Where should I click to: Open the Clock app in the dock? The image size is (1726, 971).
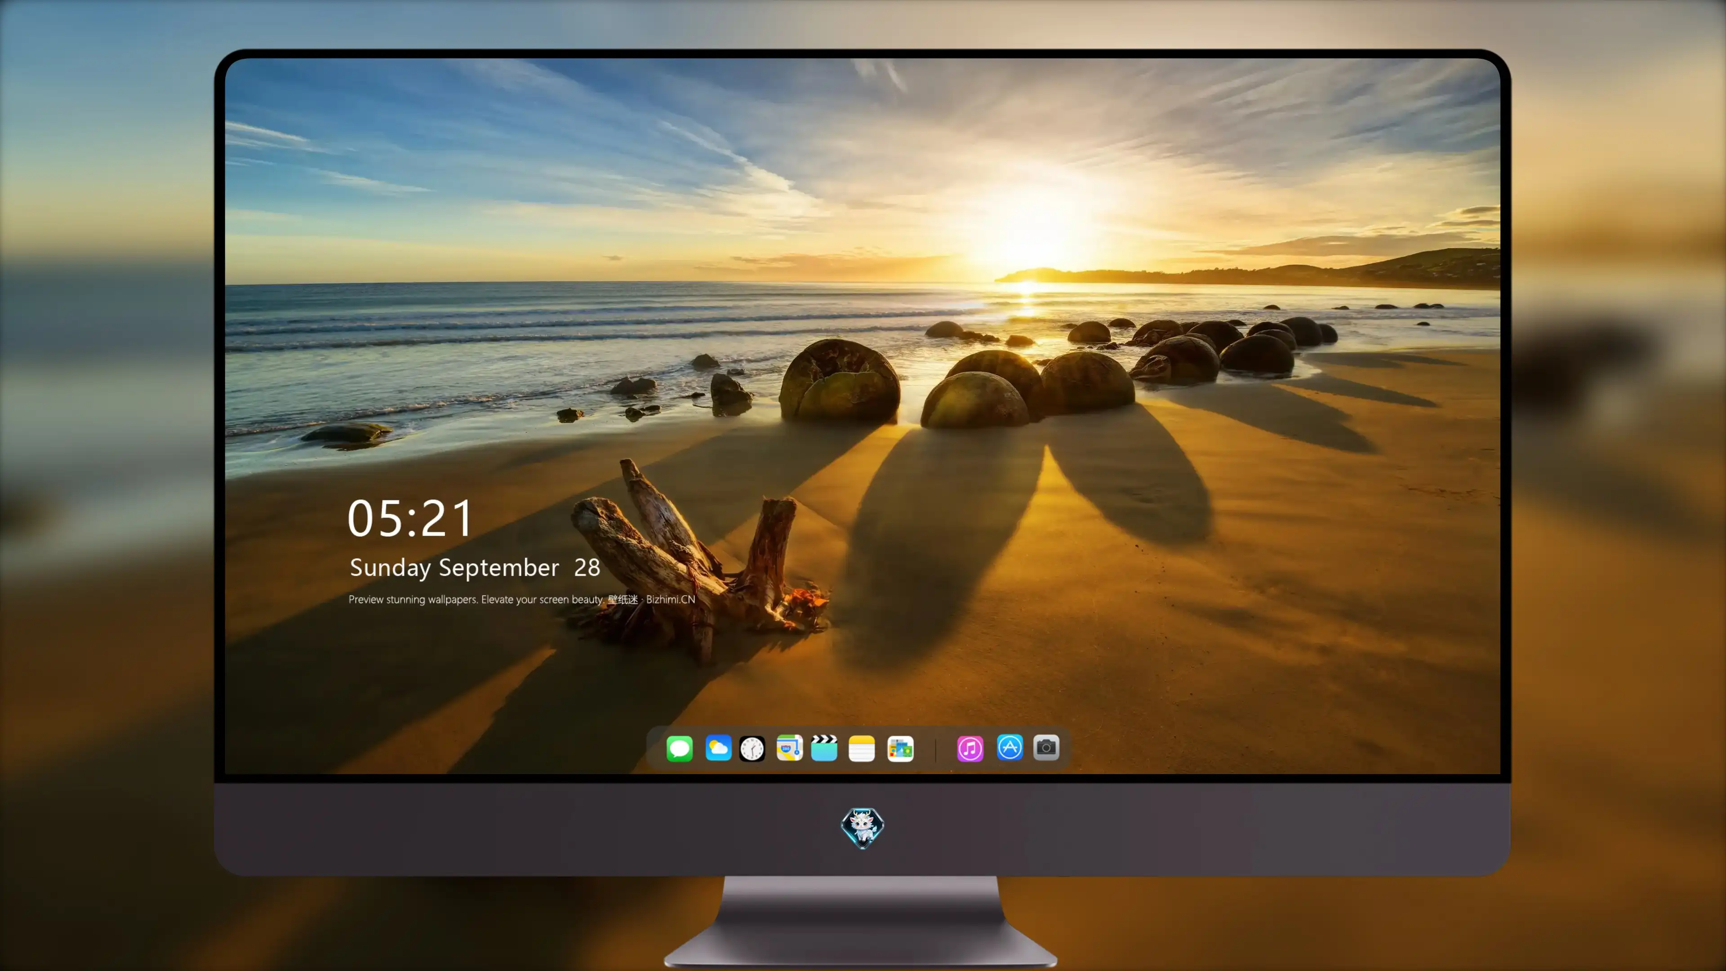point(752,748)
